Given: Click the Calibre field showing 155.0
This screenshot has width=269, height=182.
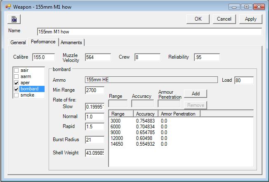Looking at the screenshot, I should tap(44, 57).
